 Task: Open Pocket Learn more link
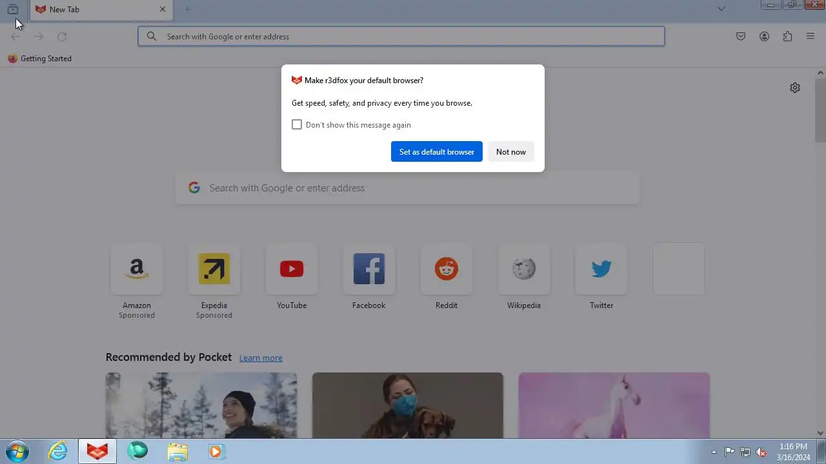click(261, 358)
